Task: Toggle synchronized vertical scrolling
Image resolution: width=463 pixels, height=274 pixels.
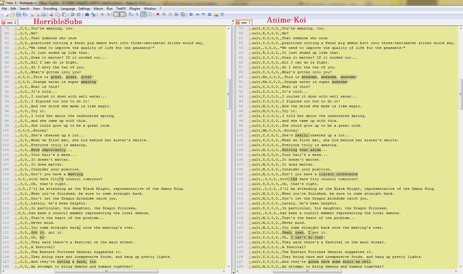Action: [x=116, y=15]
